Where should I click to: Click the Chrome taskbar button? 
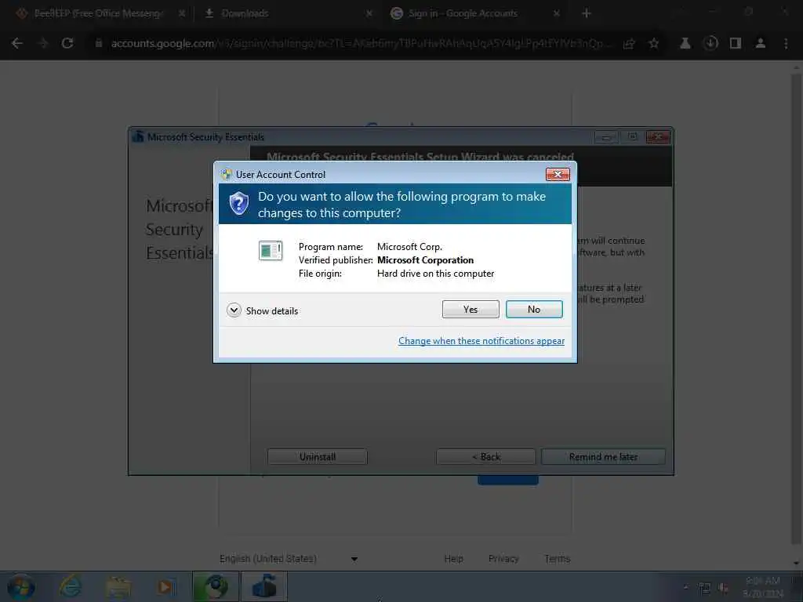[216, 587]
